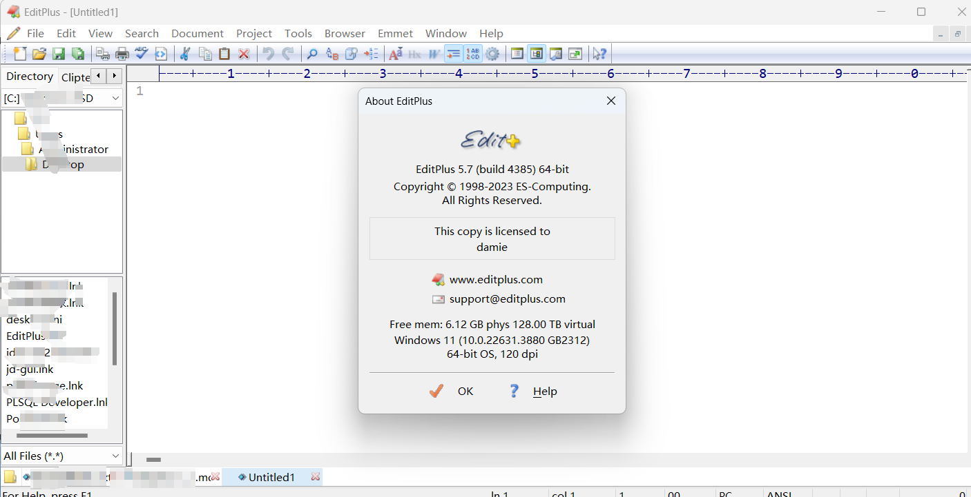This screenshot has height=497, width=971.
Task: Click the Save All toolbar icon
Action: 78,54
